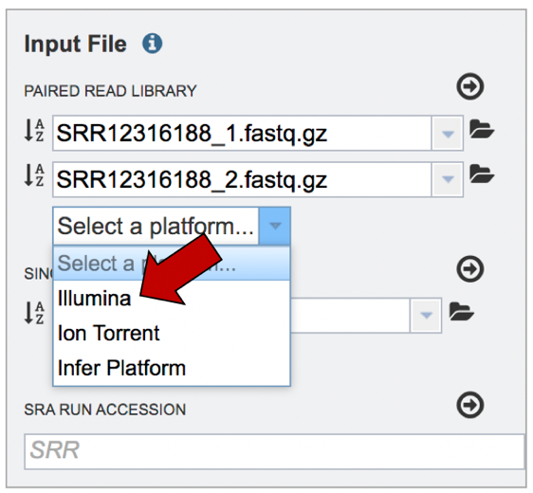Viewport: 533px width, 493px height.
Task: Add SRA run accession with arrow button
Action: [x=470, y=405]
